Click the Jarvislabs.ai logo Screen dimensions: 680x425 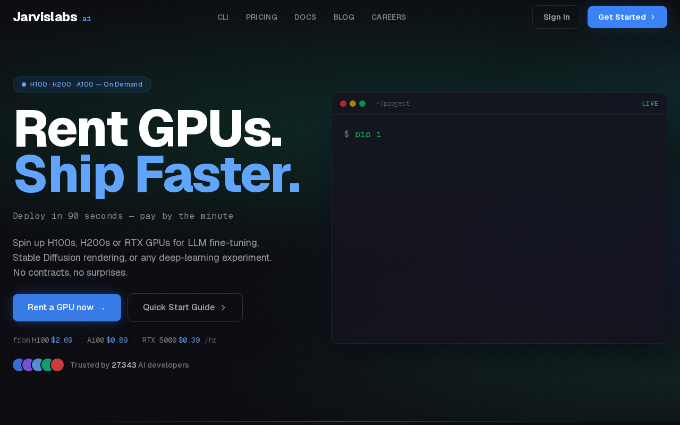(x=52, y=17)
